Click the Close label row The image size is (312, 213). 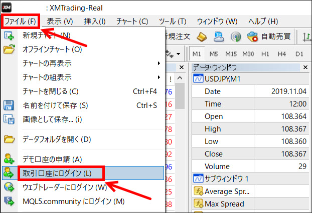click(x=251, y=154)
